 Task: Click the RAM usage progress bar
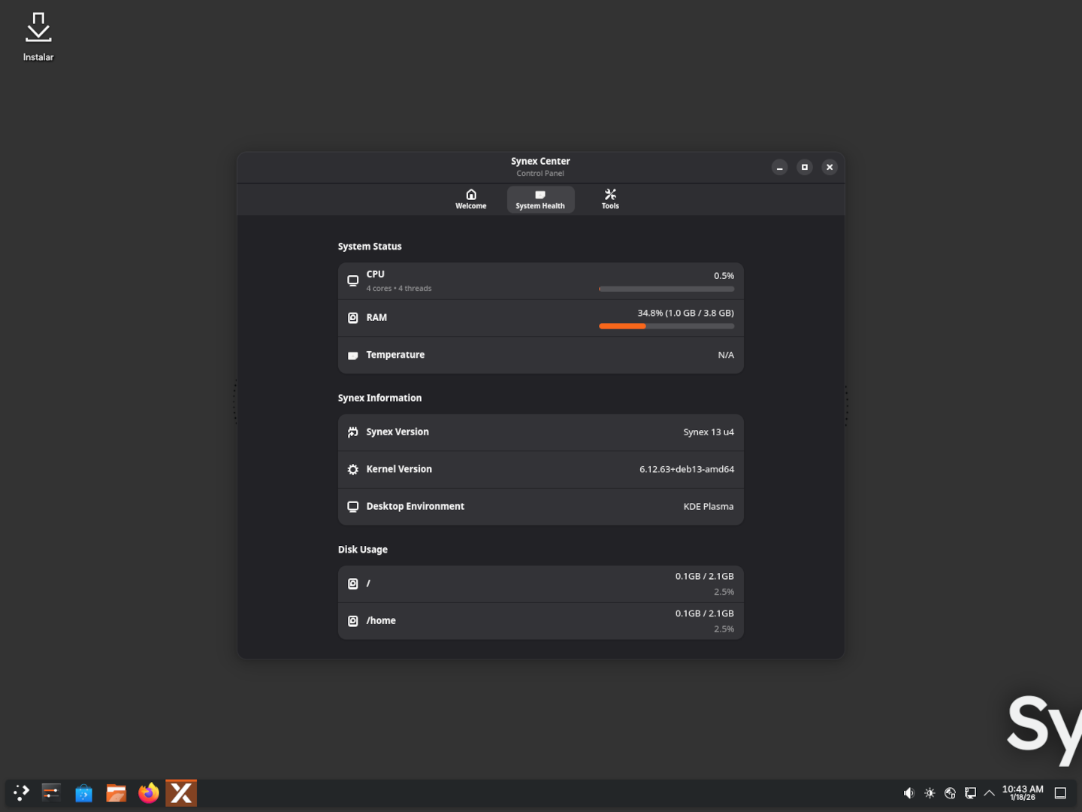[x=666, y=326]
